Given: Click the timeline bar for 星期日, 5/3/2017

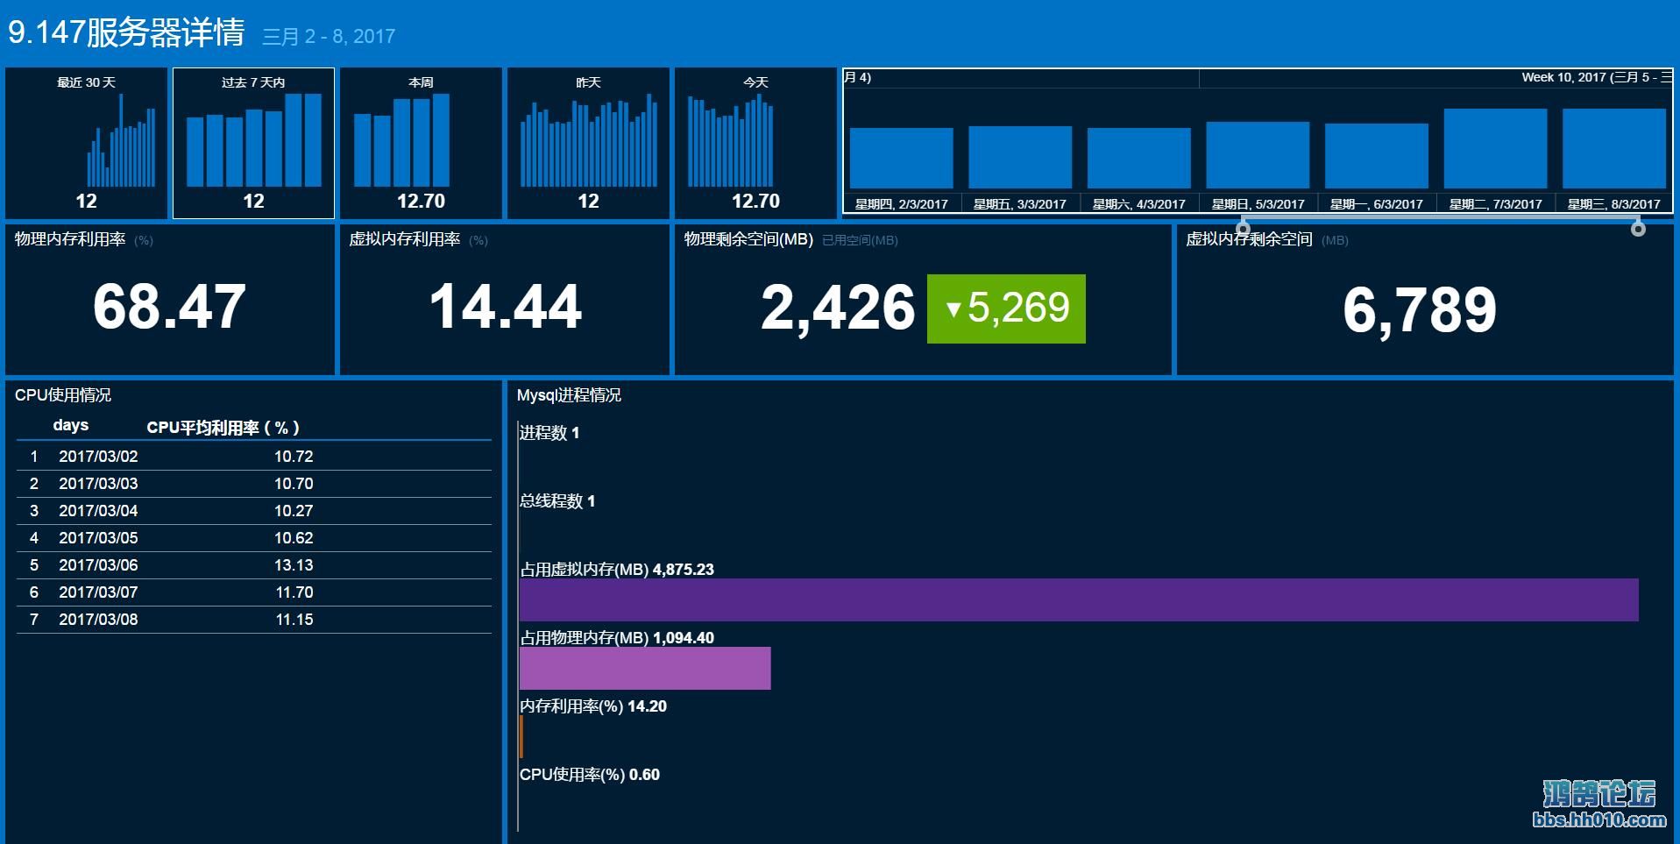Looking at the screenshot, I should tap(1258, 155).
